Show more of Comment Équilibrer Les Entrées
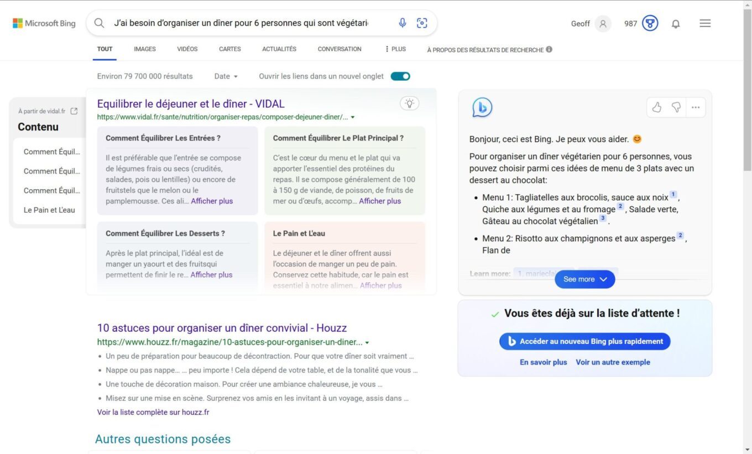 click(x=212, y=201)
